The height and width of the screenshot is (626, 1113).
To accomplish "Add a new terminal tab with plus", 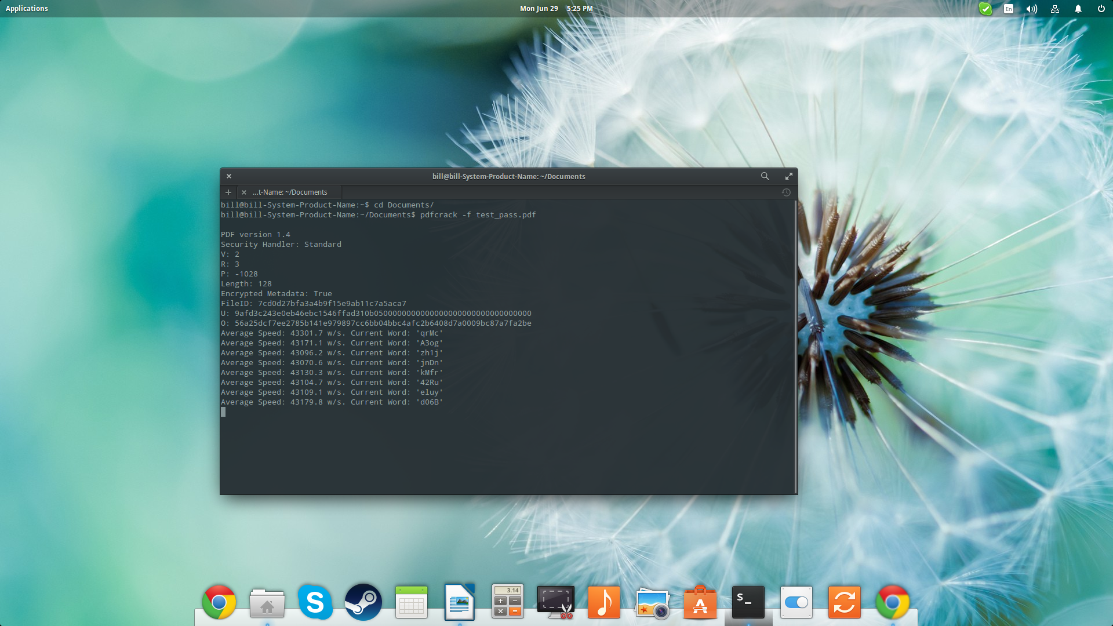I will (x=228, y=192).
